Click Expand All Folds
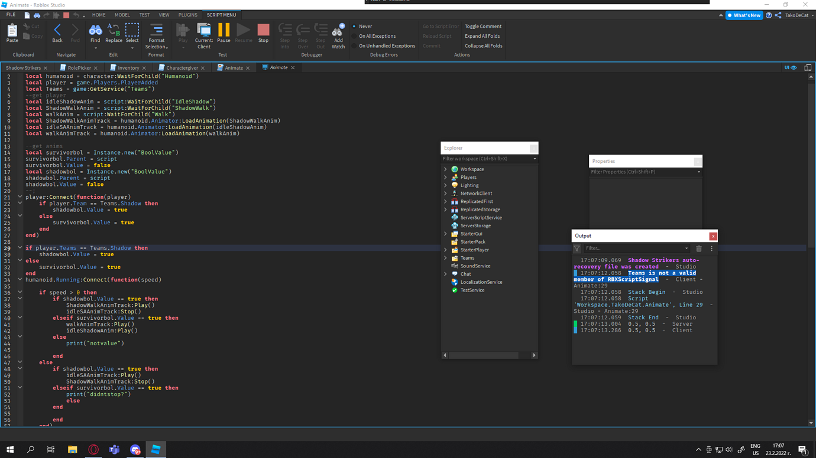 pos(483,36)
